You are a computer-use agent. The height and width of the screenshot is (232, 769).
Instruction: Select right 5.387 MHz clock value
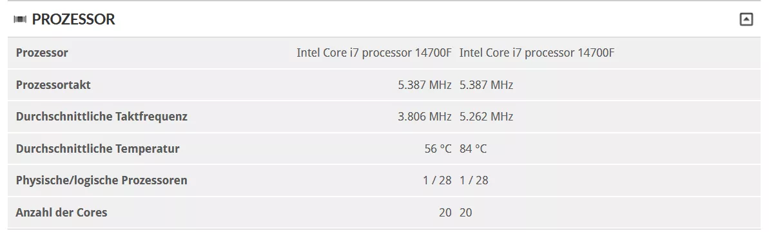(486, 85)
